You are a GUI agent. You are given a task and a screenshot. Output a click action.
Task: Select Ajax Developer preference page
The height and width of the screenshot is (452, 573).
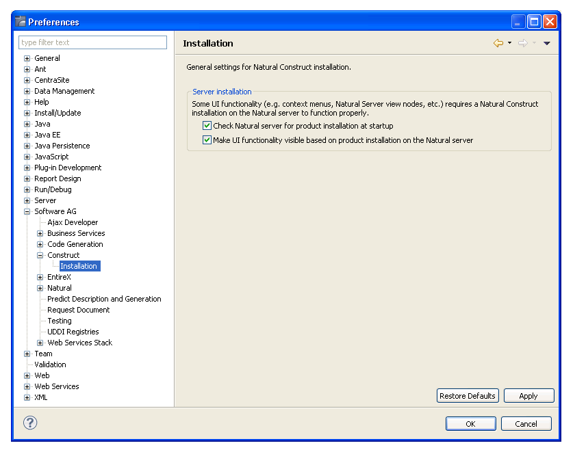point(73,222)
